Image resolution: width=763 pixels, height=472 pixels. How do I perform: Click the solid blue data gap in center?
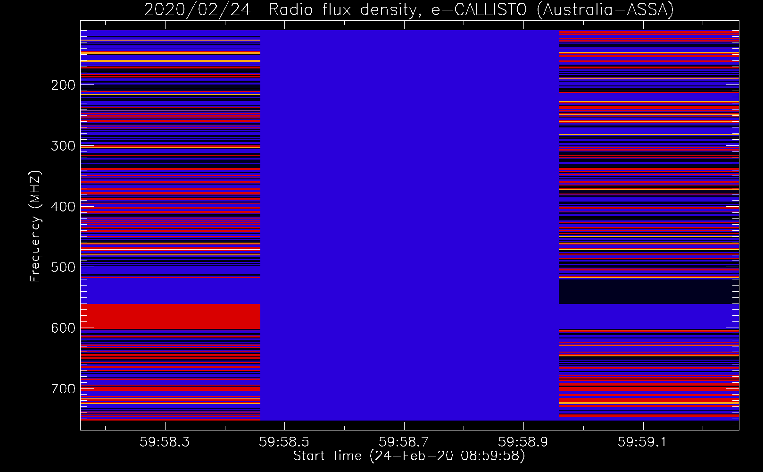(409, 225)
